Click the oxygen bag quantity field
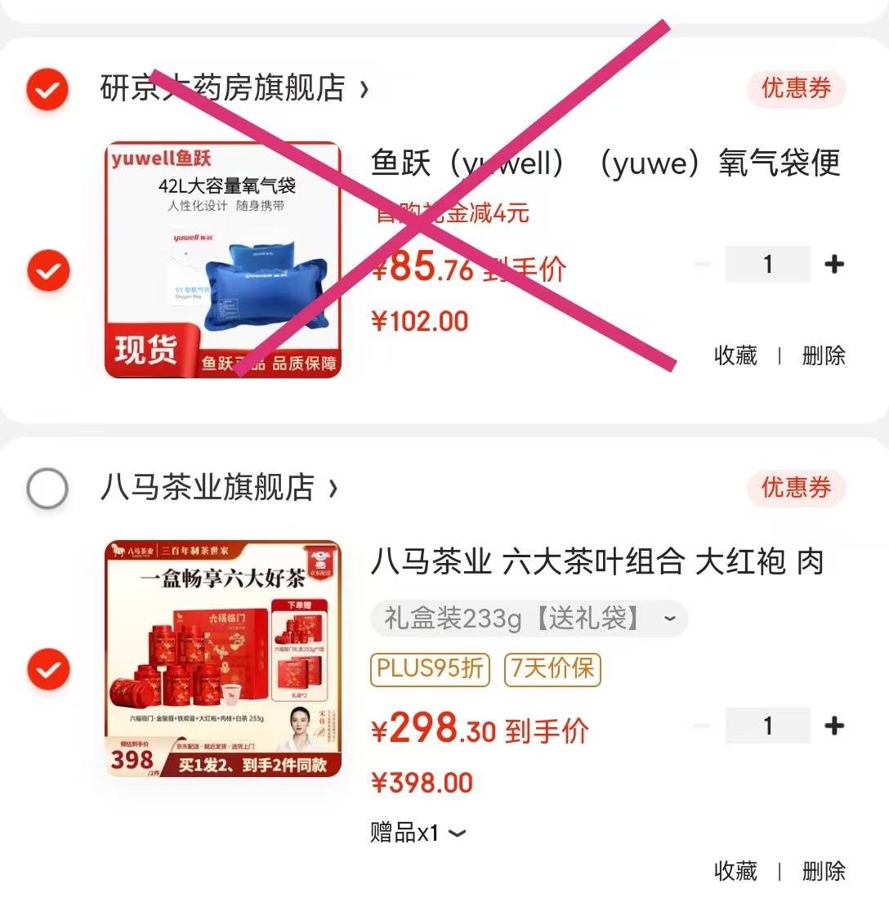The image size is (889, 898). click(767, 264)
